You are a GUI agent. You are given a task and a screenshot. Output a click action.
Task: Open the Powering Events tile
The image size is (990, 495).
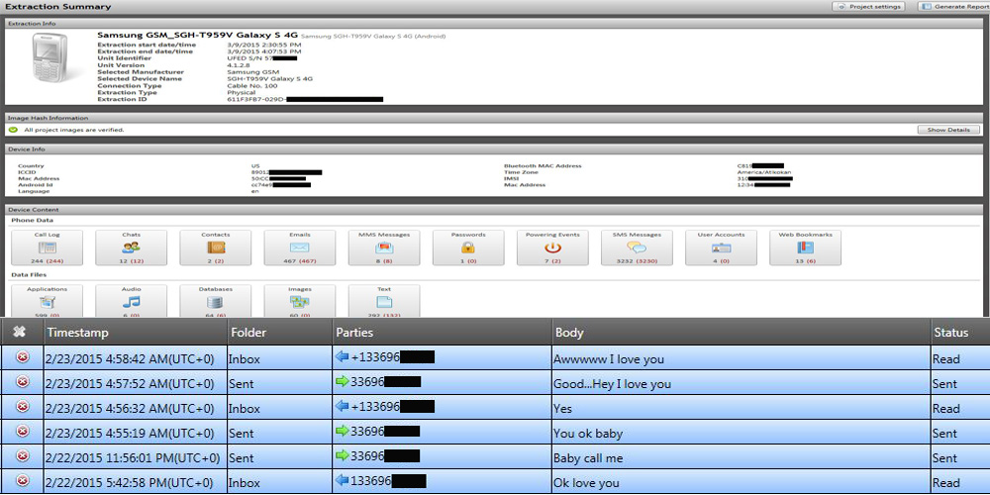(x=552, y=247)
